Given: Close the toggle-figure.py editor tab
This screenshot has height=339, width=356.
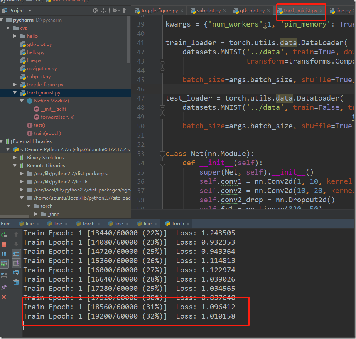Looking at the screenshot, I should (x=182, y=10).
